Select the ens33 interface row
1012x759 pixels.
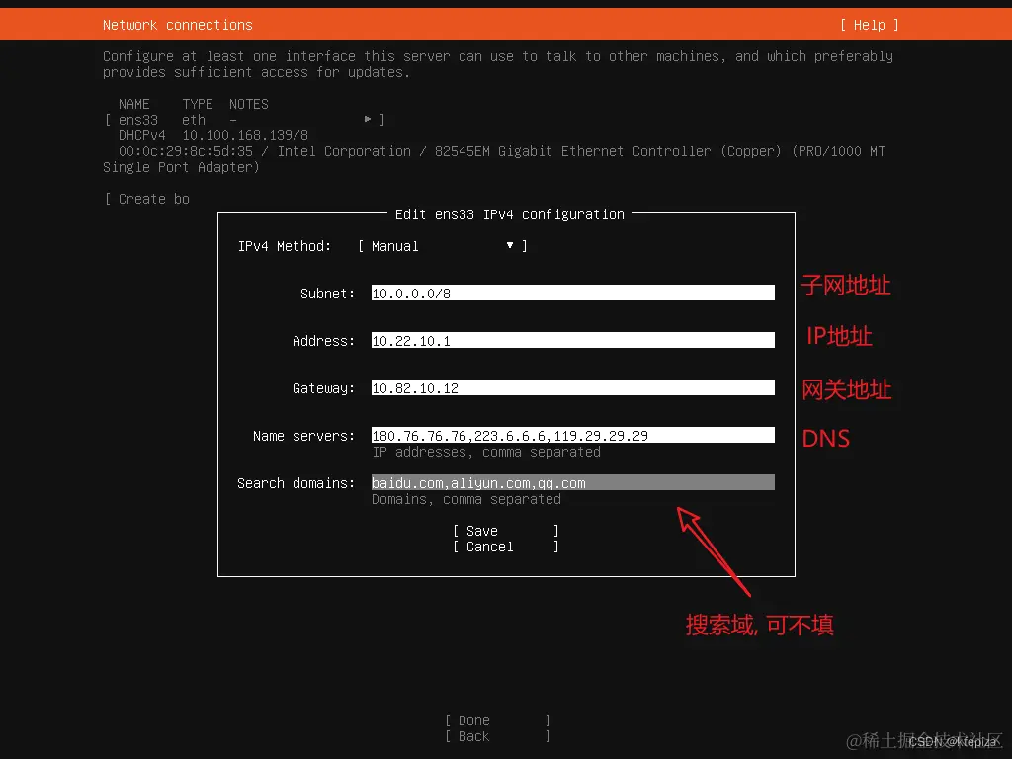coord(245,120)
